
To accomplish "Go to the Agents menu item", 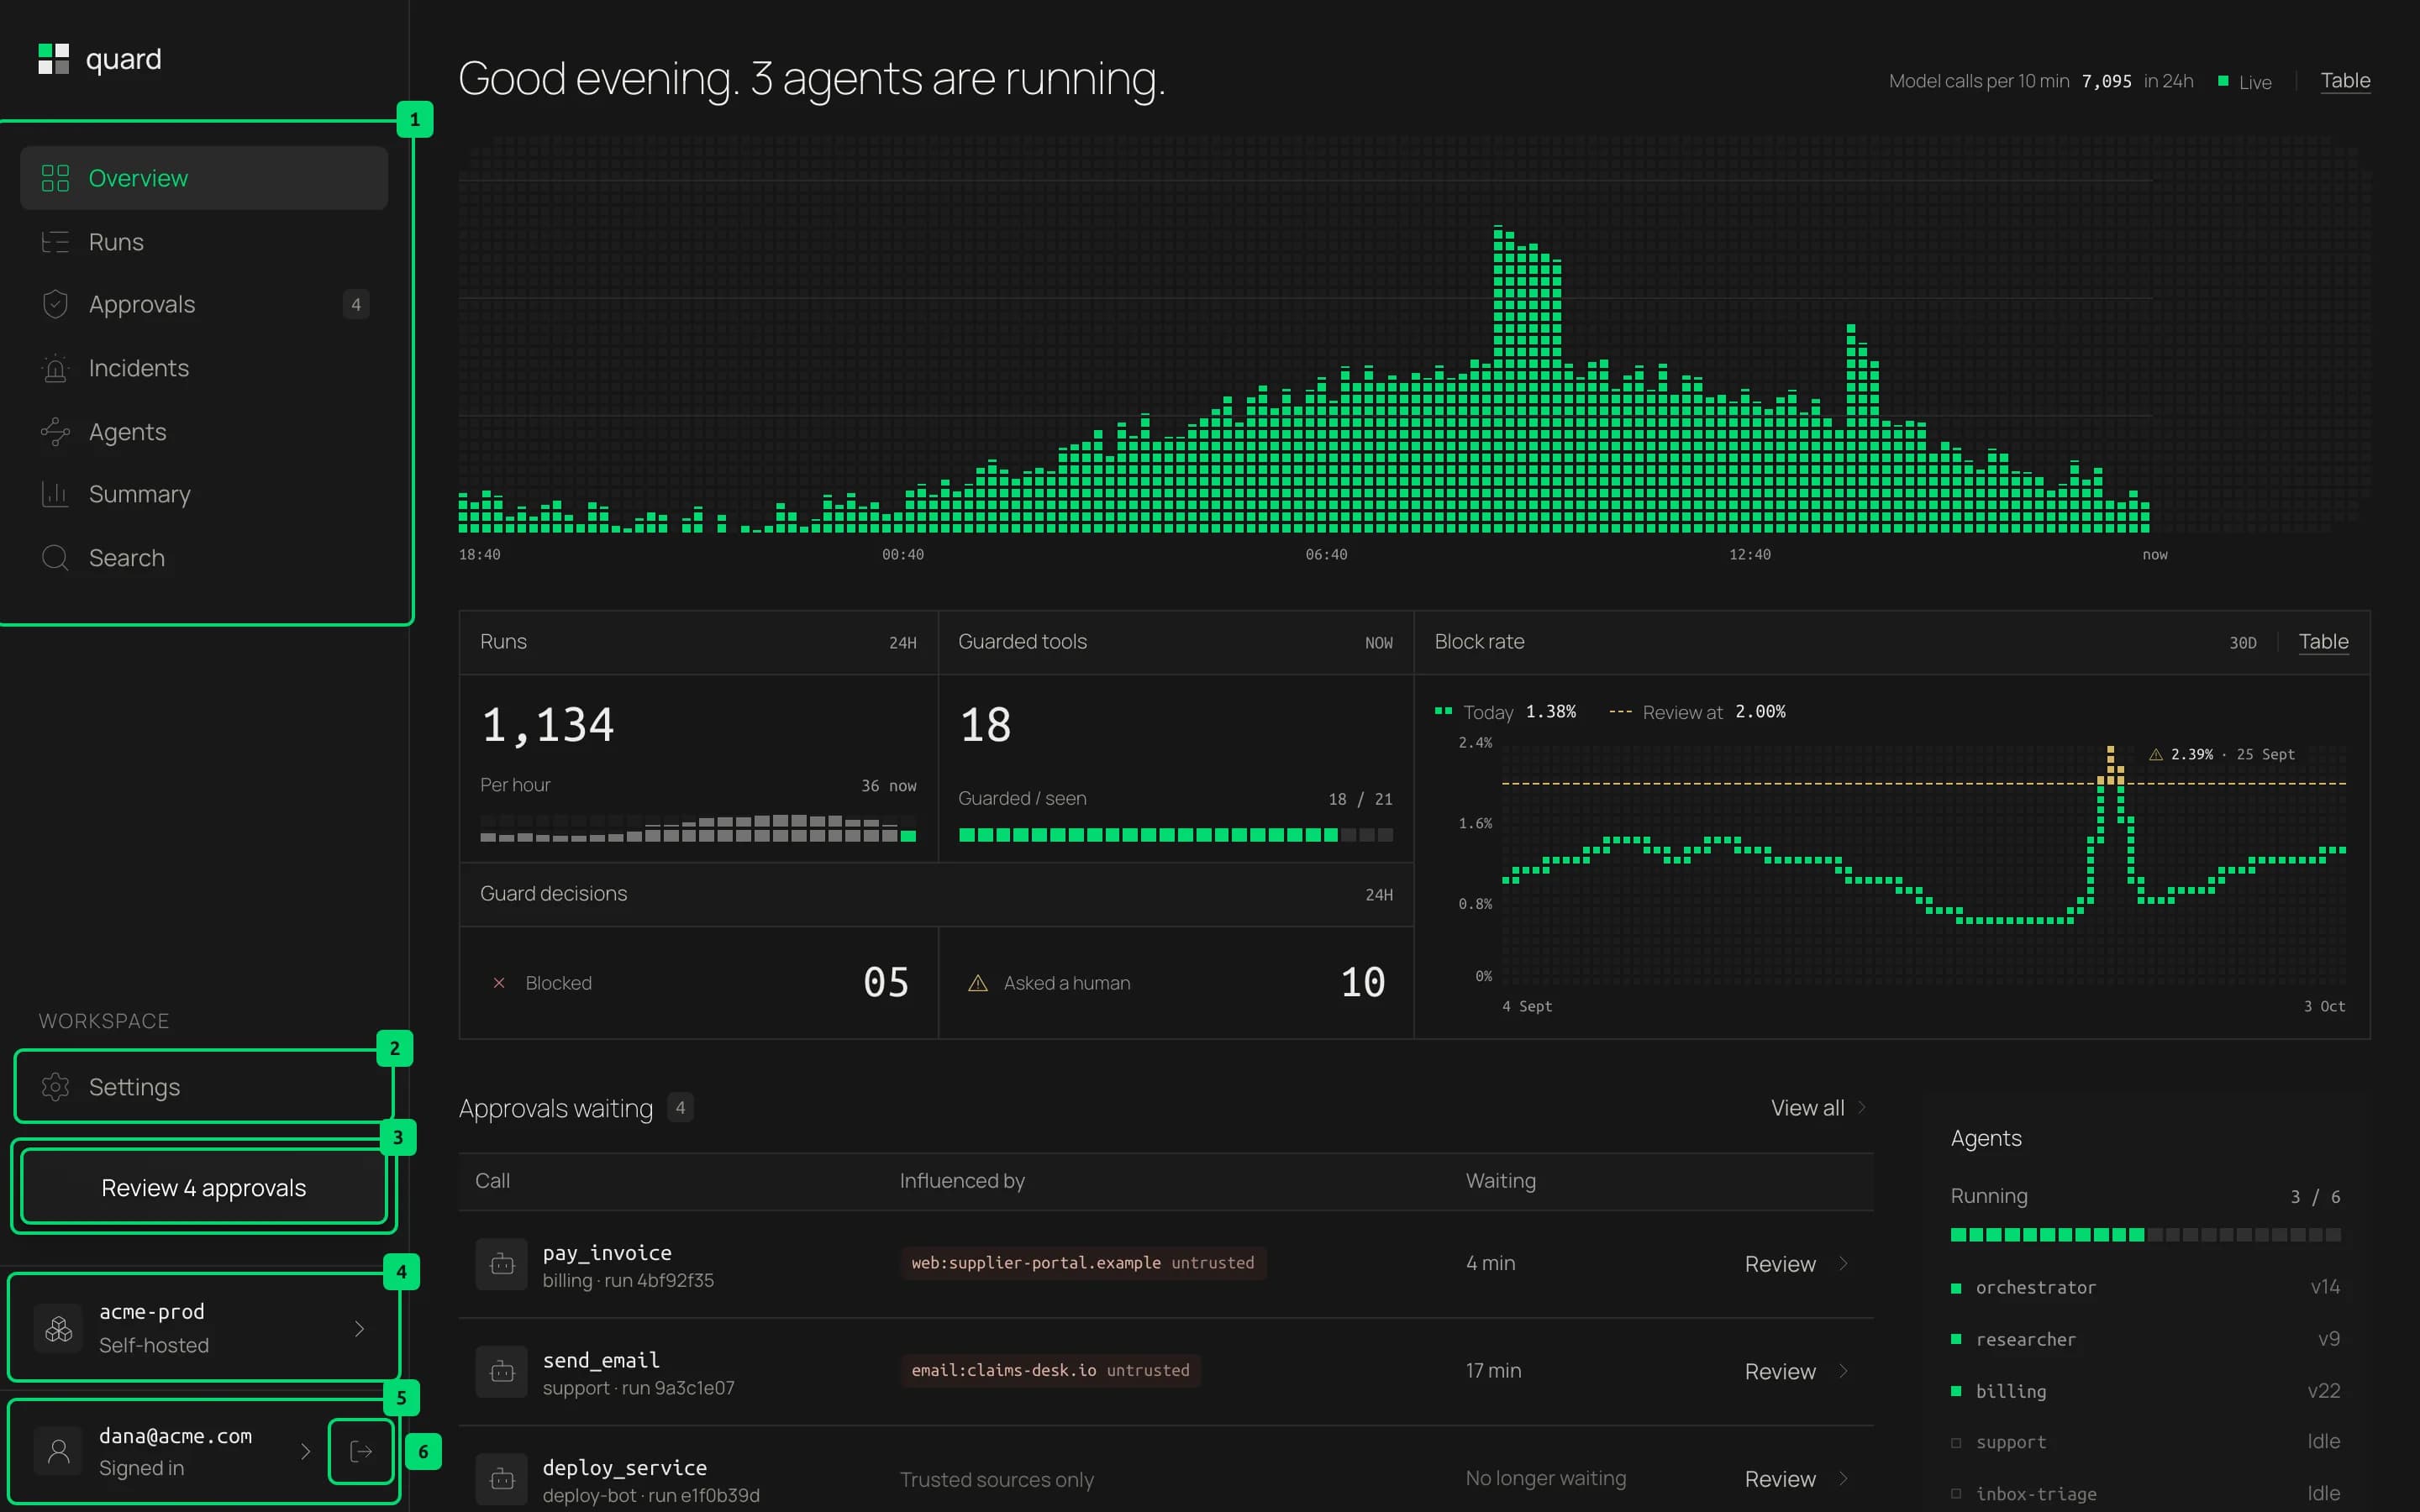I will (x=204, y=432).
